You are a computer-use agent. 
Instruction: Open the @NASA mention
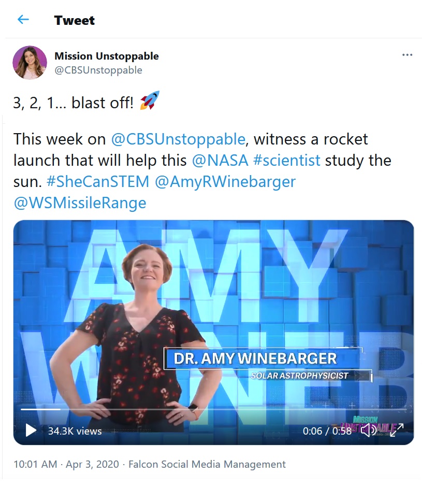[x=220, y=161]
